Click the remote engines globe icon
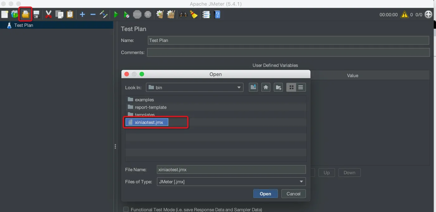The width and height of the screenshot is (436, 212). coord(429,14)
